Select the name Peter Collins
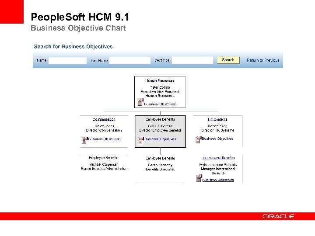 click(160, 87)
